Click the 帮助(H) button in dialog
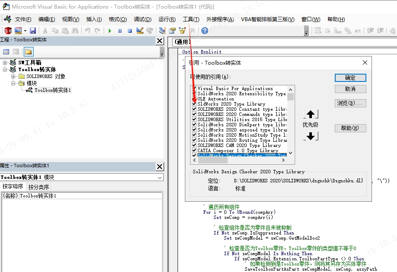Viewport: 397px width, 272px height. pos(350,128)
